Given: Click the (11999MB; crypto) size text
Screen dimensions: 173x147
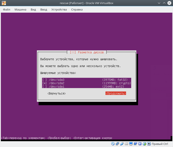Looking at the screenshot, I should (x=116, y=83).
